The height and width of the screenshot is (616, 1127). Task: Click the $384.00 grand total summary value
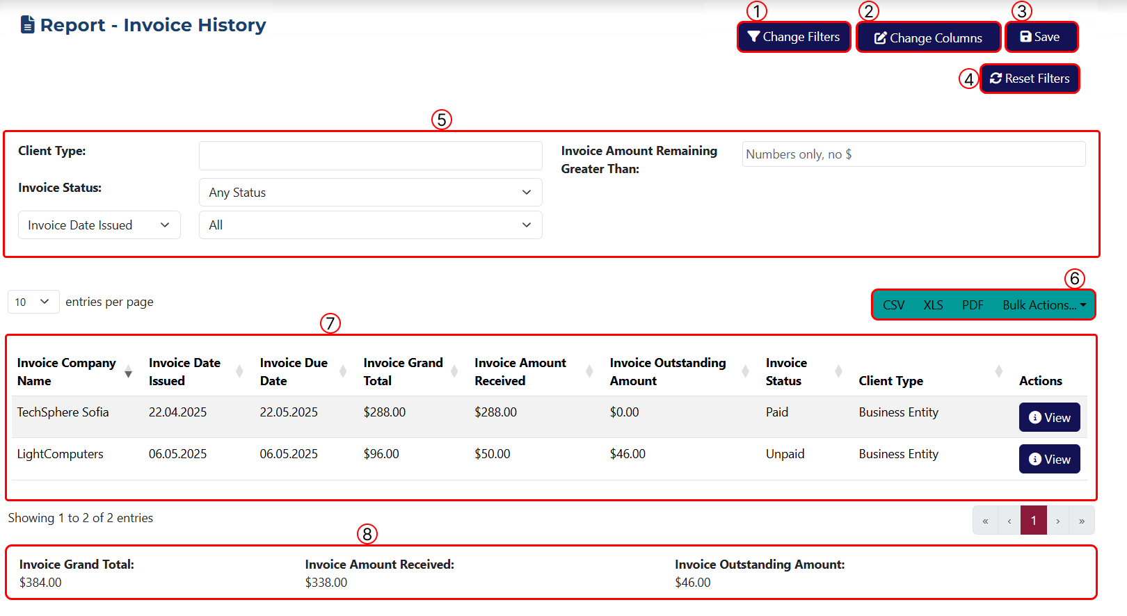[40, 583]
